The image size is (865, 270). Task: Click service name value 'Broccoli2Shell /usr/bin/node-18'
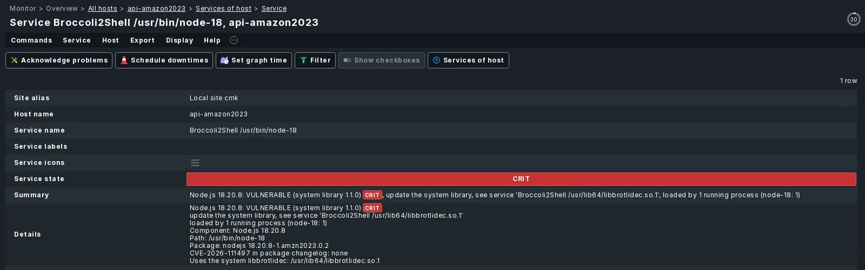(x=243, y=130)
